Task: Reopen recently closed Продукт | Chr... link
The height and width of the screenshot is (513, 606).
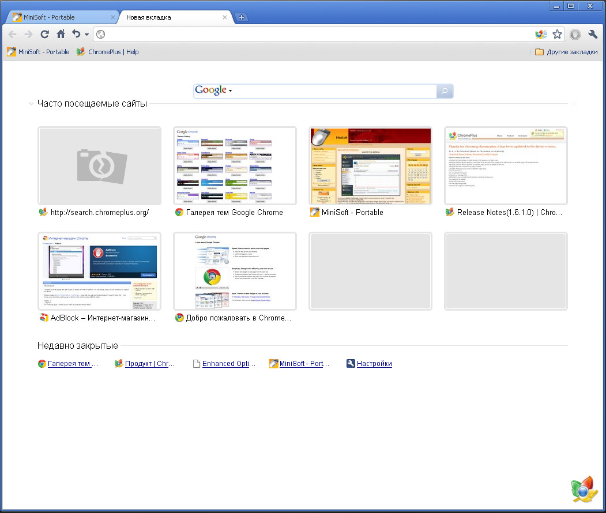Action: point(150,364)
